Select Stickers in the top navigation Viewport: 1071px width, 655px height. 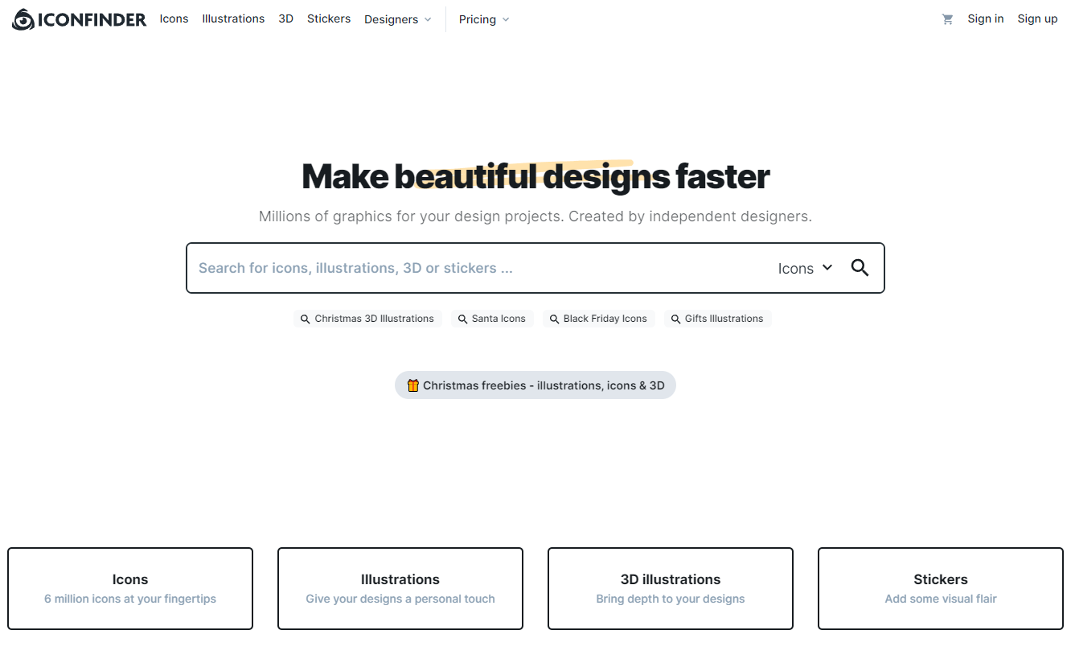329,19
